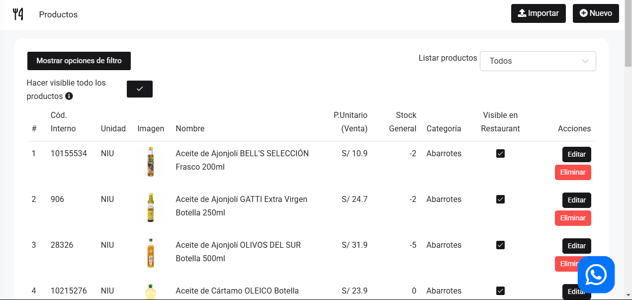Viewport: 632px width, 300px height.
Task: Toggle restaurant visibility for product 906
Action: point(500,200)
